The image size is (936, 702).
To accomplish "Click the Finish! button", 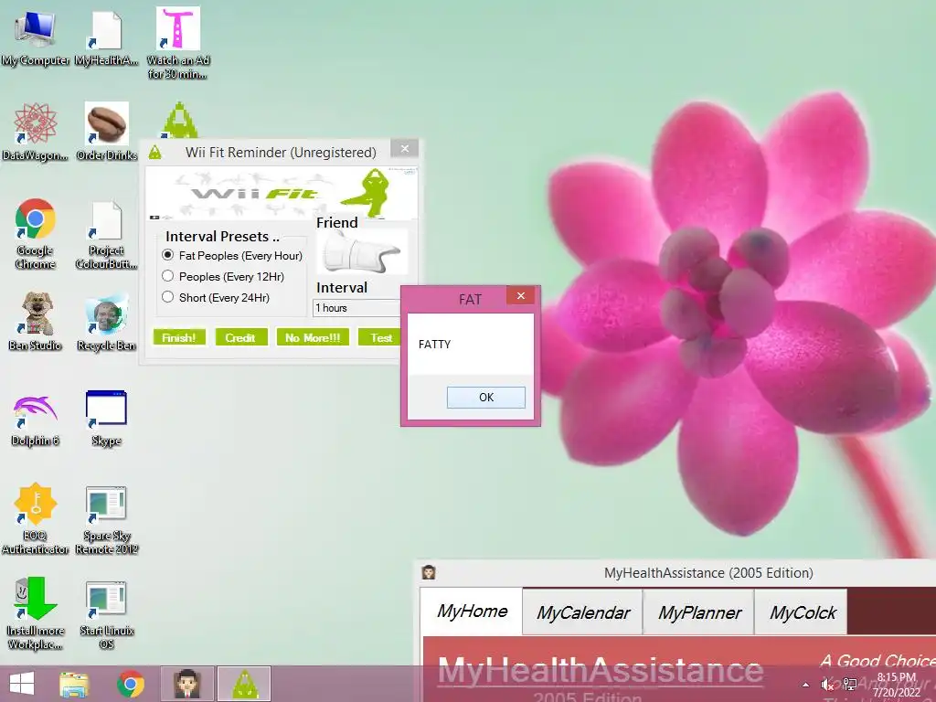I will 179,337.
